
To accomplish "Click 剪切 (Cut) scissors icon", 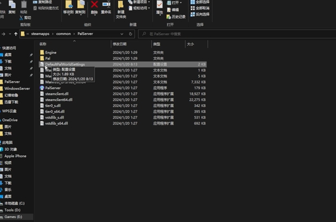I will coord(25,17).
